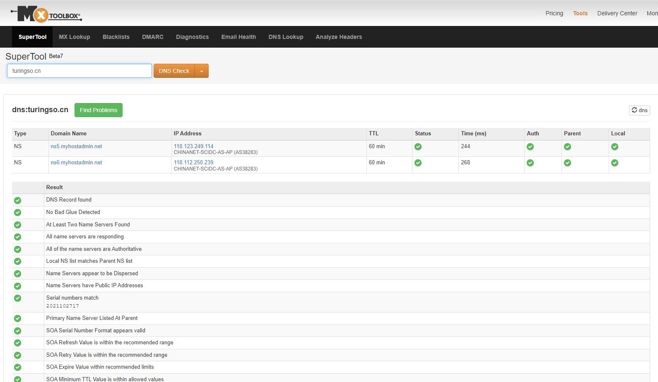
Task: Click time value 244 in ns5 row
Action: 465,146
